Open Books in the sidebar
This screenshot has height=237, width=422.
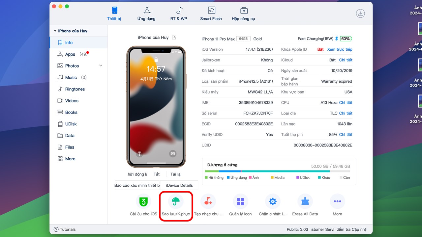pyautogui.click(x=78, y=112)
